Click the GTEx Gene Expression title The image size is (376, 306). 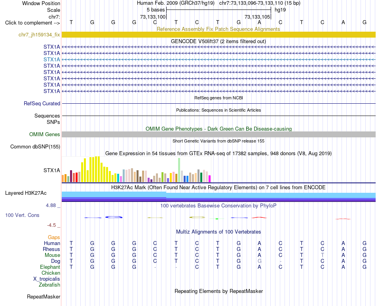218,154
